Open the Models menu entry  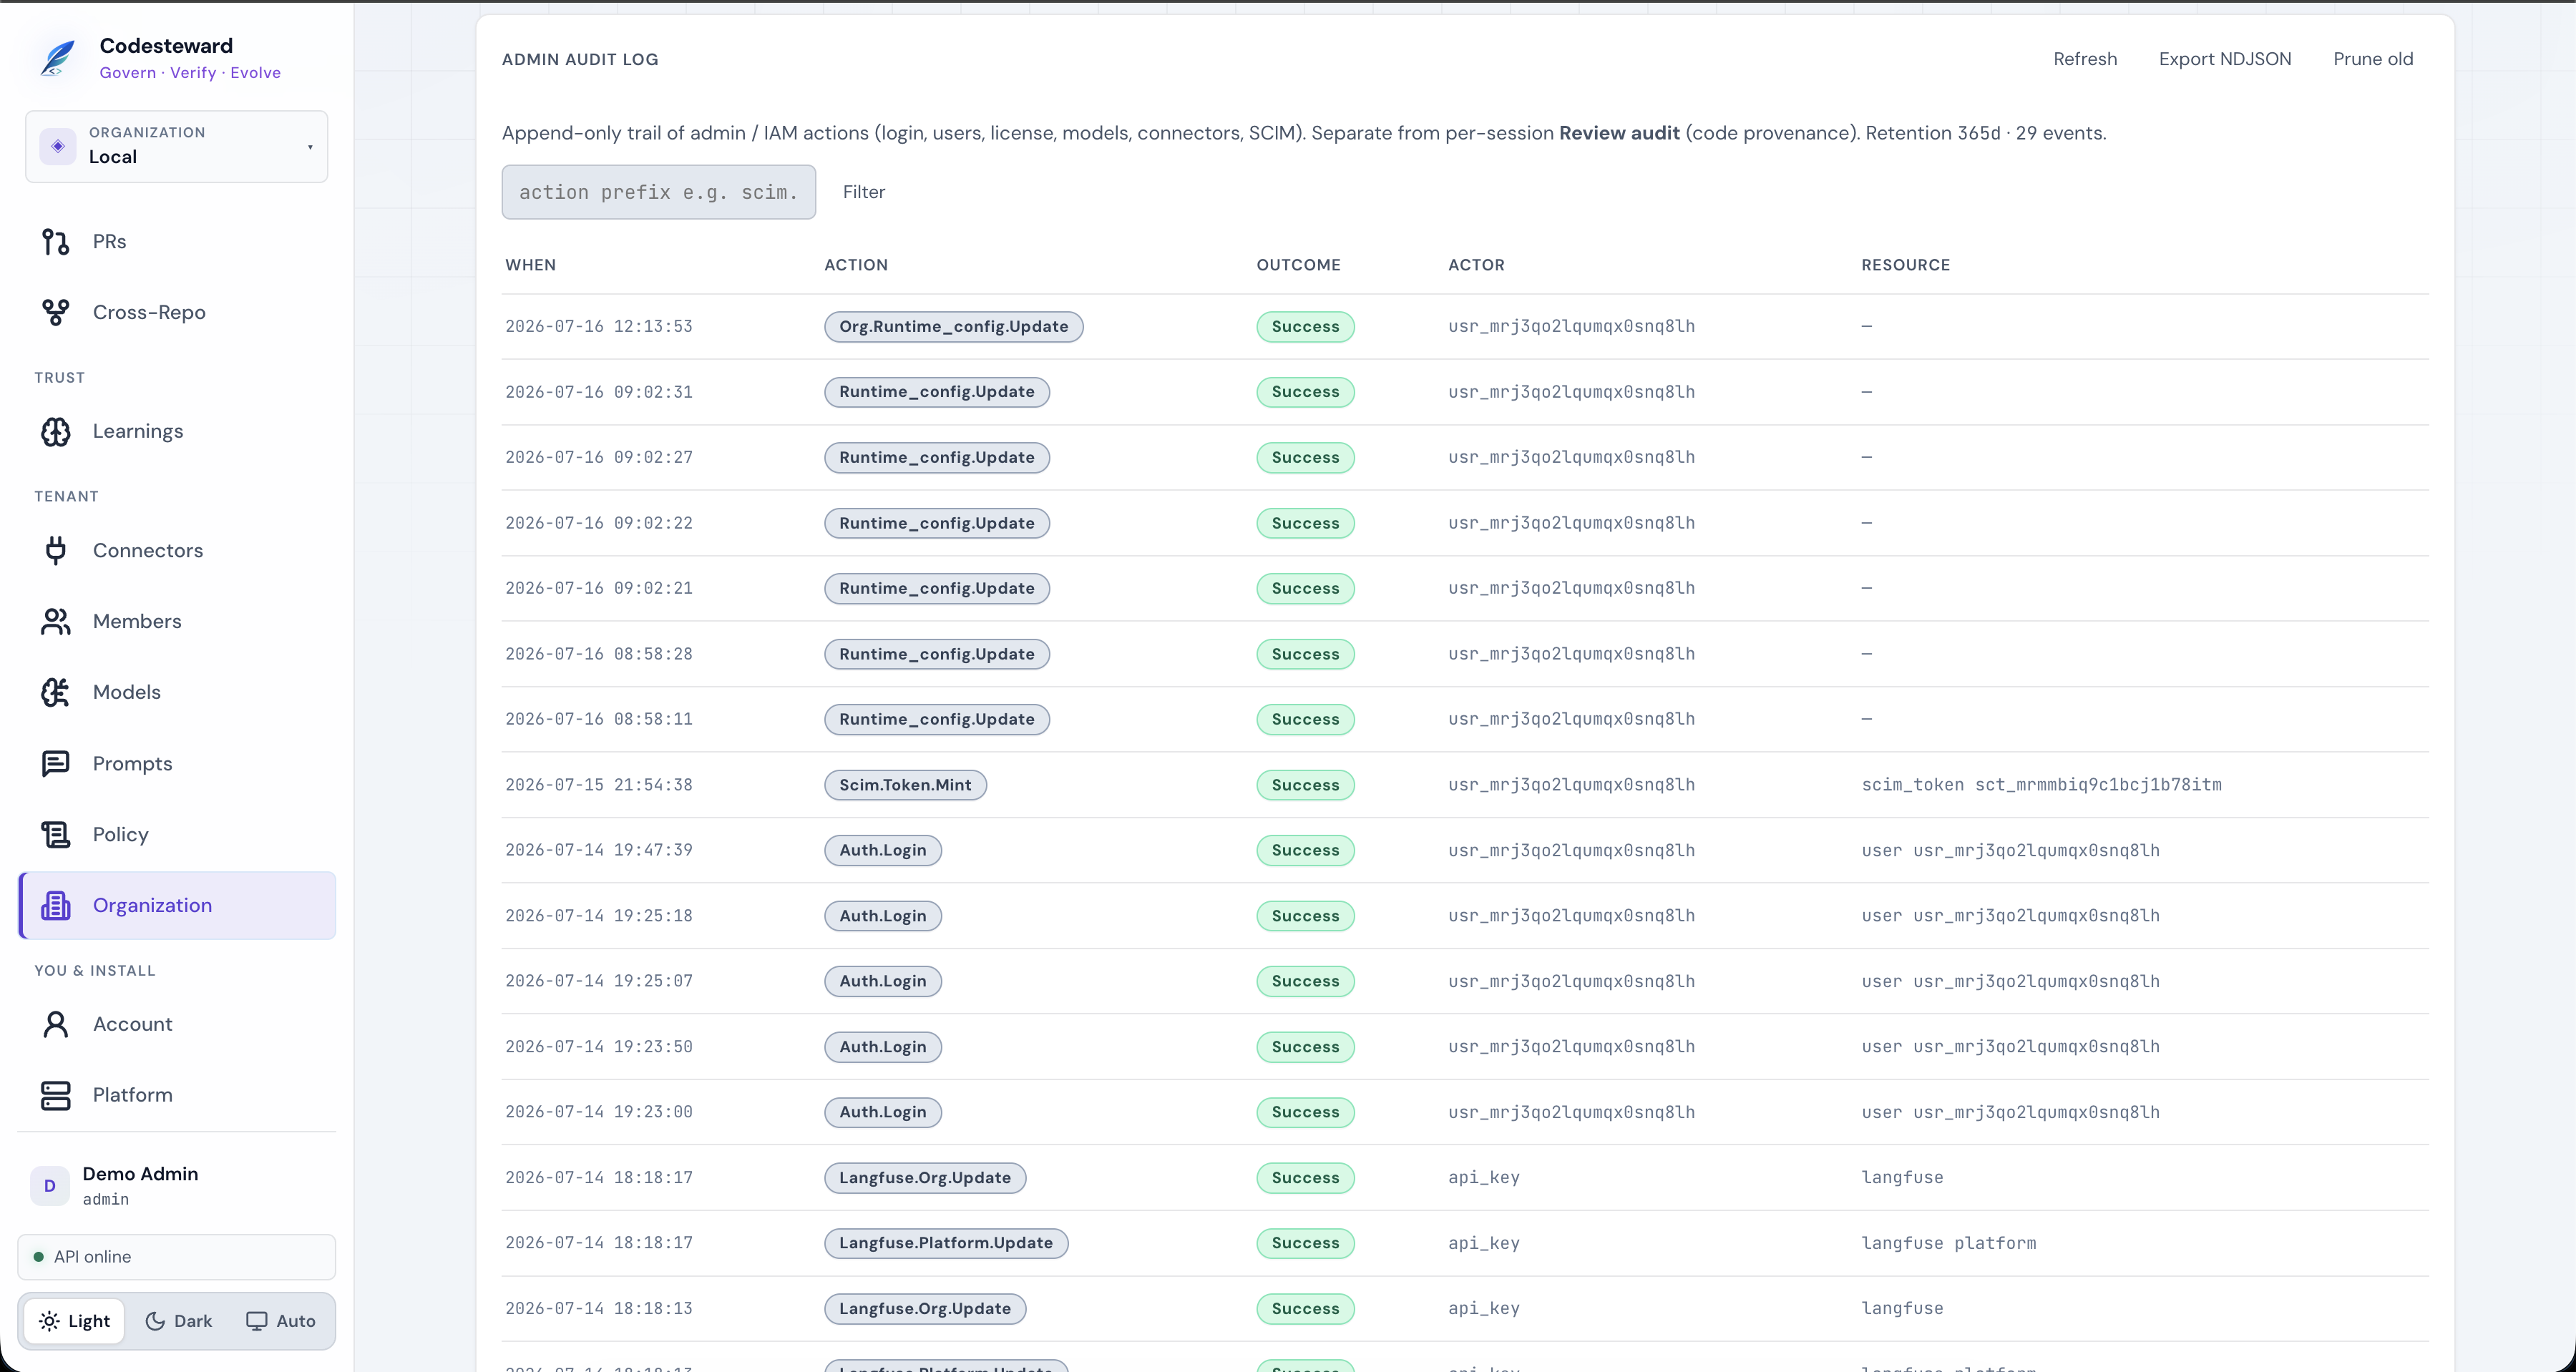click(x=177, y=693)
